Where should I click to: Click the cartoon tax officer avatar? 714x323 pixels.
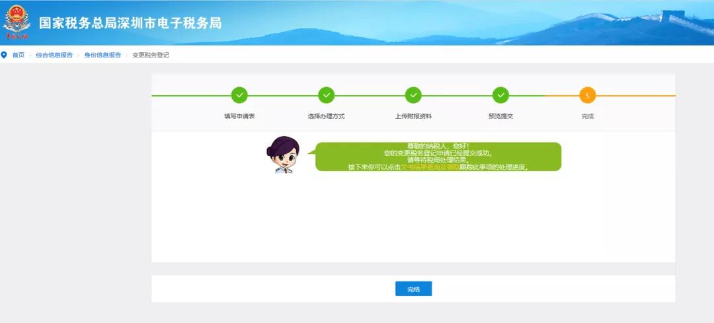(x=283, y=155)
